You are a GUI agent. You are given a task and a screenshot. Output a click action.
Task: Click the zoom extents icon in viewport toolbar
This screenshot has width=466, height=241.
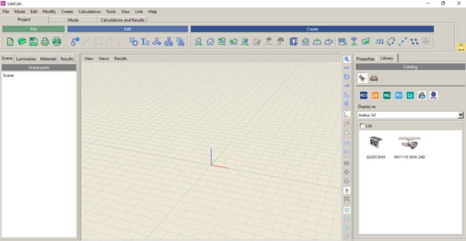(346, 199)
